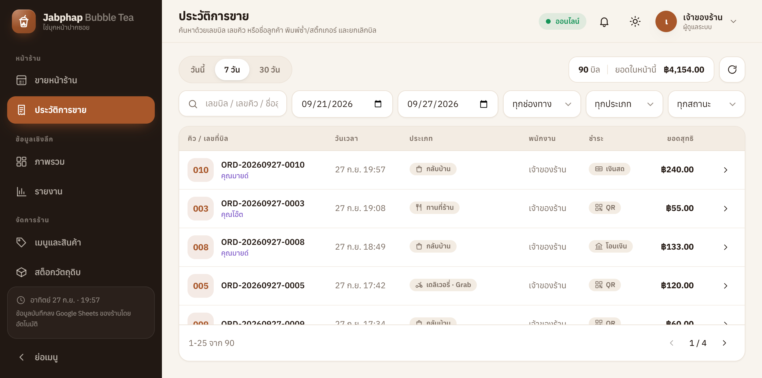
Task: Open the เจ้าของร้าน account menu chevron
Action: 733,21
